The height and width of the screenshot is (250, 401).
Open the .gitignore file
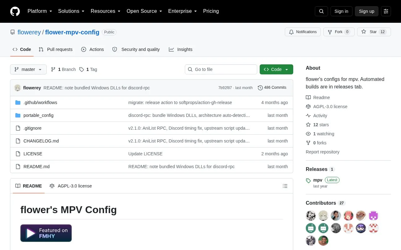click(x=33, y=128)
